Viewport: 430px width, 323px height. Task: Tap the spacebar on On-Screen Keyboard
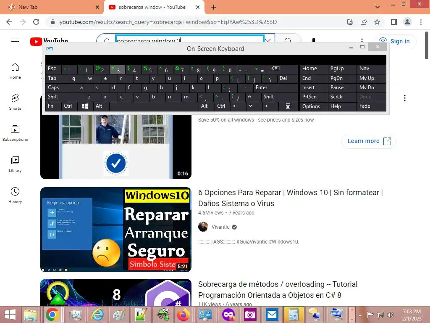(154, 106)
